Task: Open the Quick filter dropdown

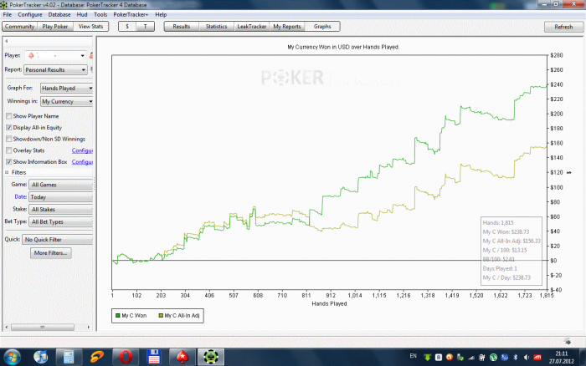Action: (58, 240)
